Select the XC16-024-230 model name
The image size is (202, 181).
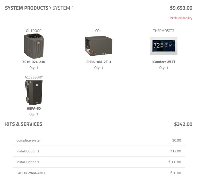[34, 62]
